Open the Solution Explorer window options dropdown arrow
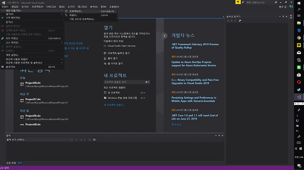The width and height of the screenshot is (304, 170). click(x=280, y=17)
